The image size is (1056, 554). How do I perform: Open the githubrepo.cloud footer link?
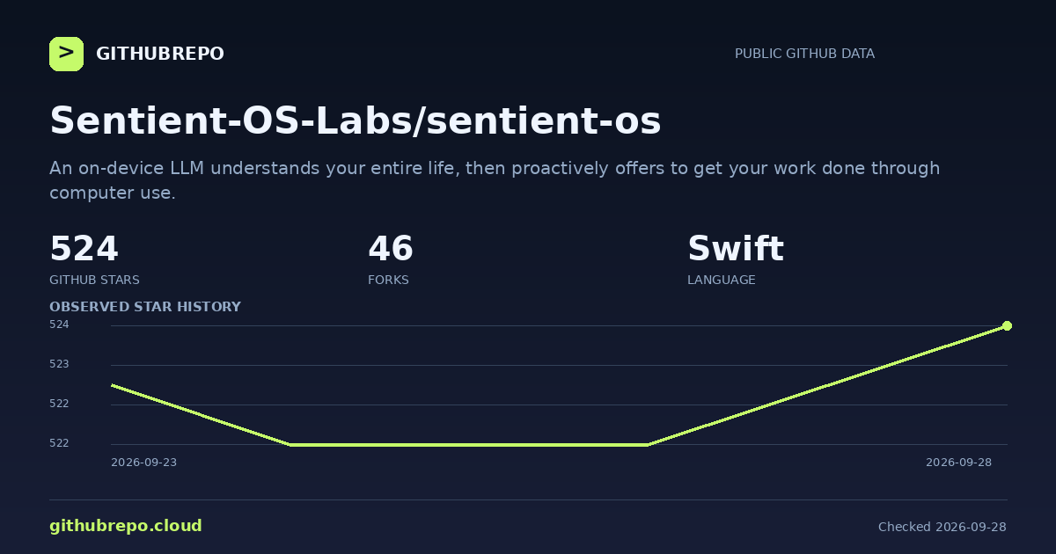[126, 526]
